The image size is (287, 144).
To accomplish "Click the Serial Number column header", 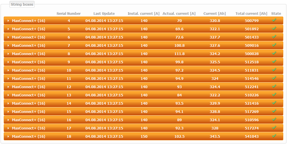I will (x=69, y=14).
